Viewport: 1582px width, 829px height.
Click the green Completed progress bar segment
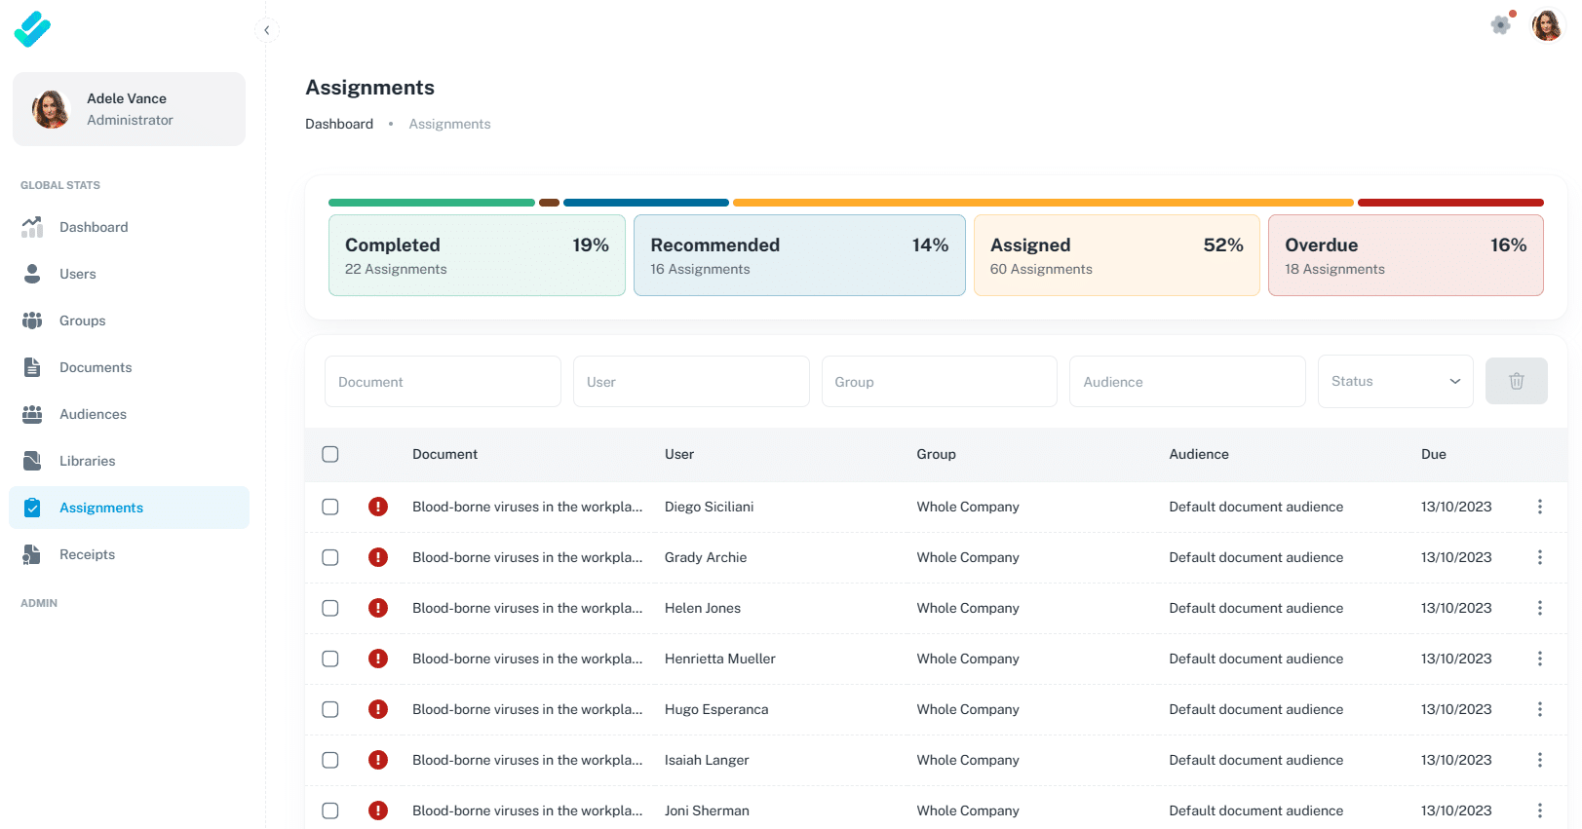(432, 203)
